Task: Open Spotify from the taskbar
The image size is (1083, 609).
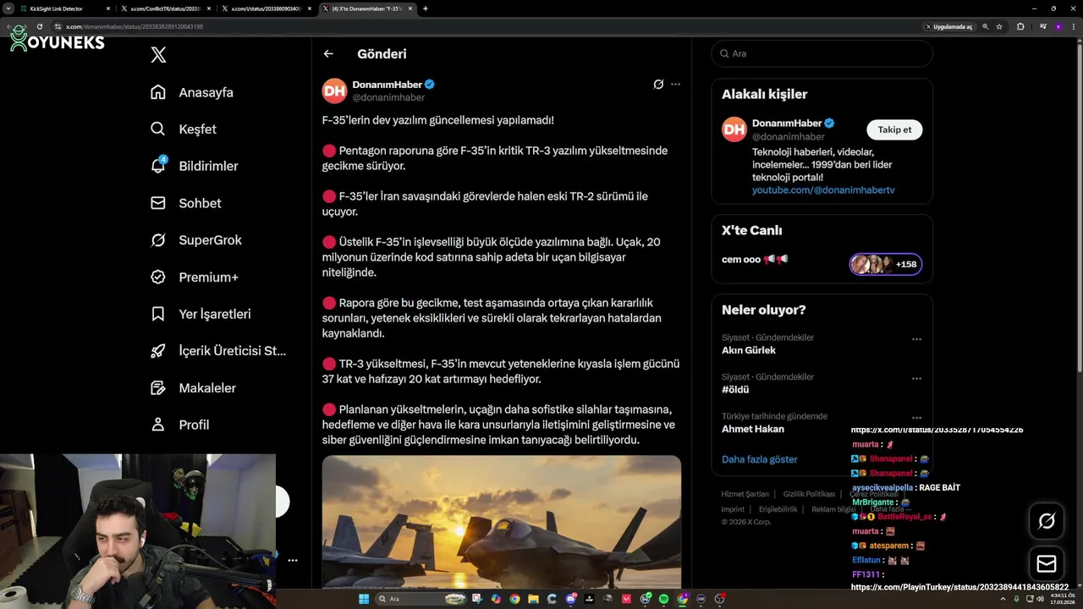Action: coord(663,599)
